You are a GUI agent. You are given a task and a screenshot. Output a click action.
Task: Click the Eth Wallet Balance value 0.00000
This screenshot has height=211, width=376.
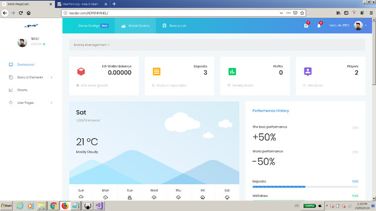point(119,73)
